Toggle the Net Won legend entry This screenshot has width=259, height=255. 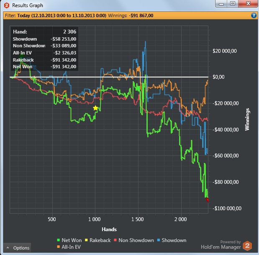pos(69,240)
